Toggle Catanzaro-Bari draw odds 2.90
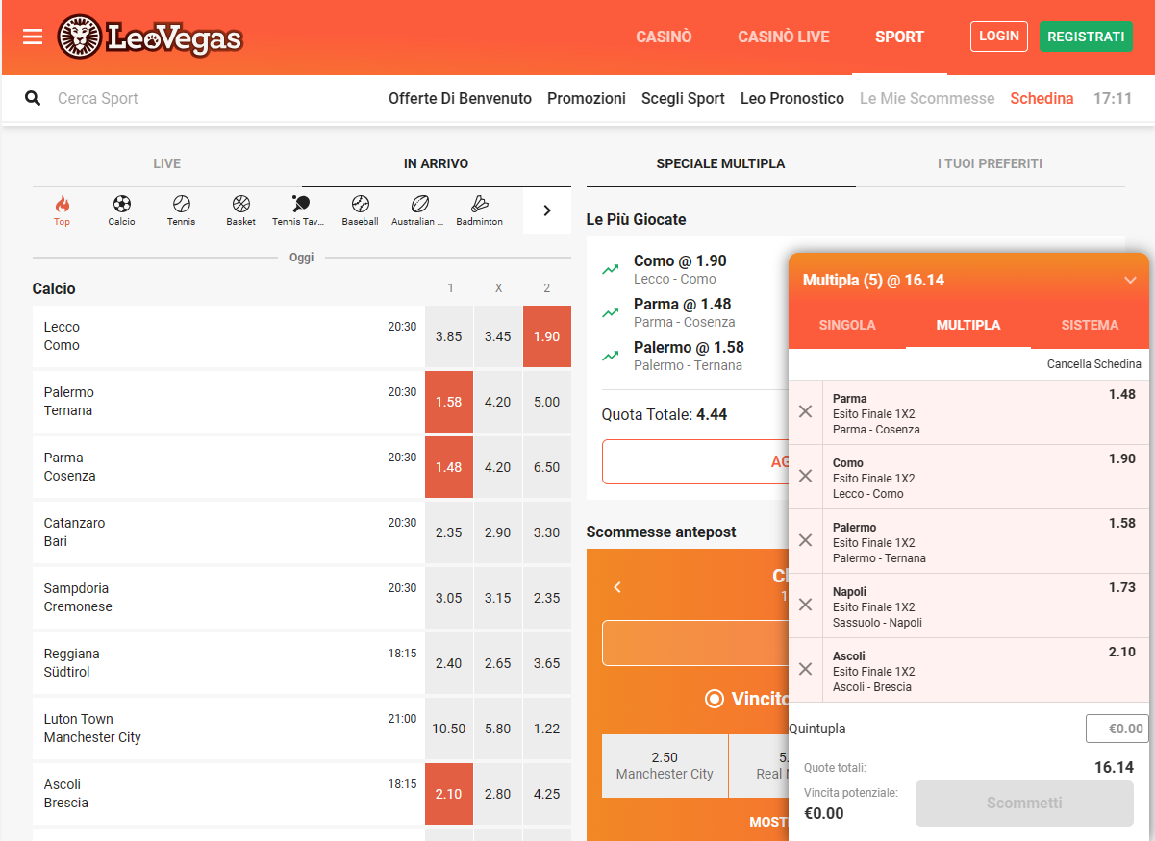Screen dimensions: 1155x841 [x=498, y=532]
